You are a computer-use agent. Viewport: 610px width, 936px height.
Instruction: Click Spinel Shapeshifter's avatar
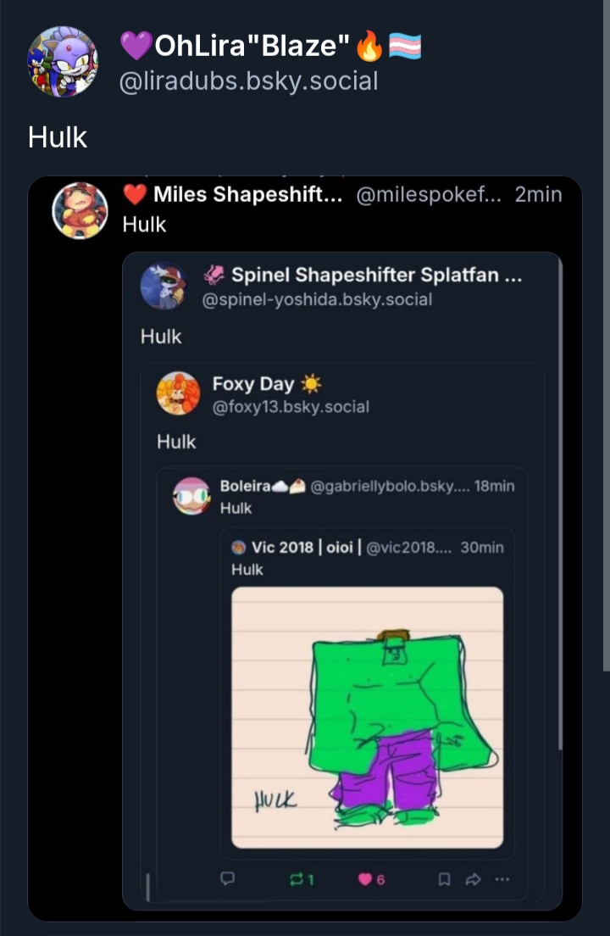pos(163,287)
